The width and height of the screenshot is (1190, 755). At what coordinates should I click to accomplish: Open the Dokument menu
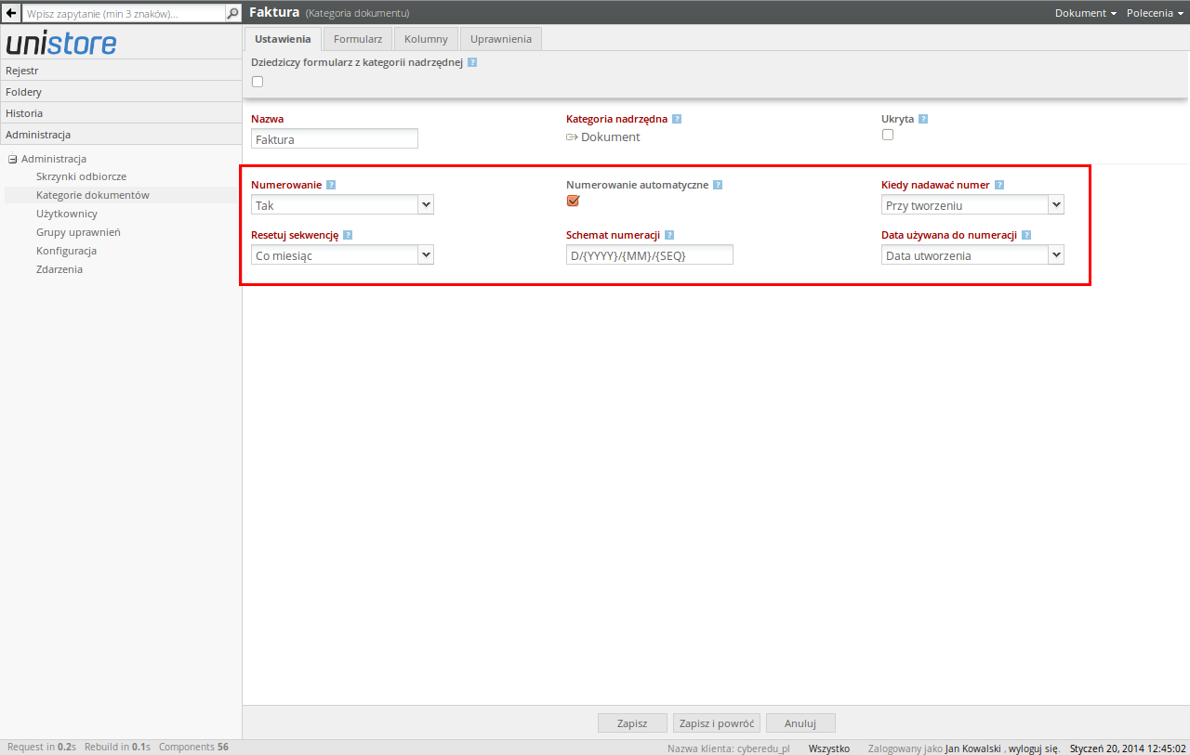point(1086,13)
